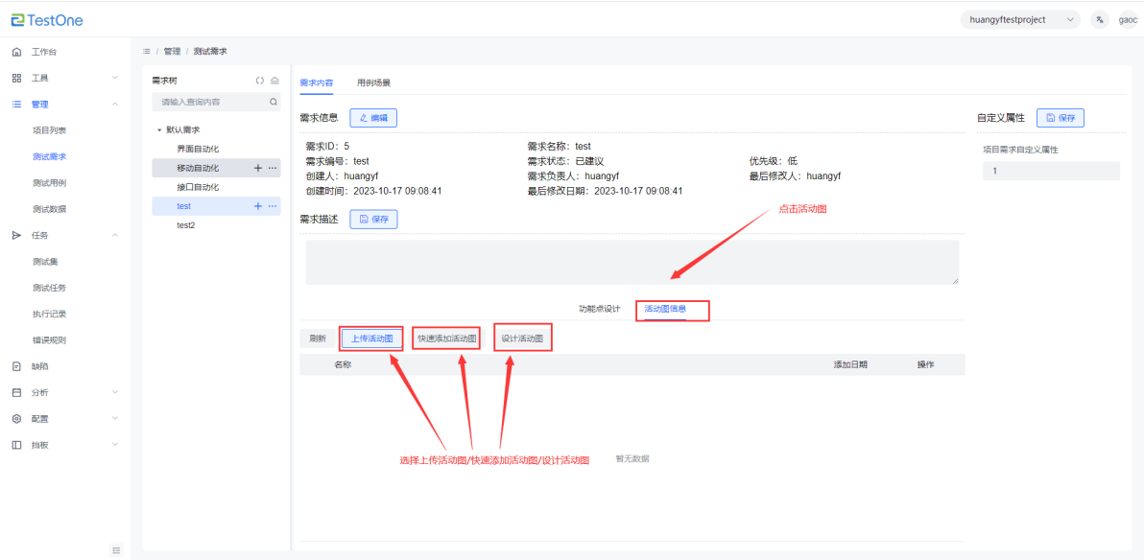Click the refresh icon in 需求树 header
This screenshot has height=560, width=1144.
coord(259,81)
